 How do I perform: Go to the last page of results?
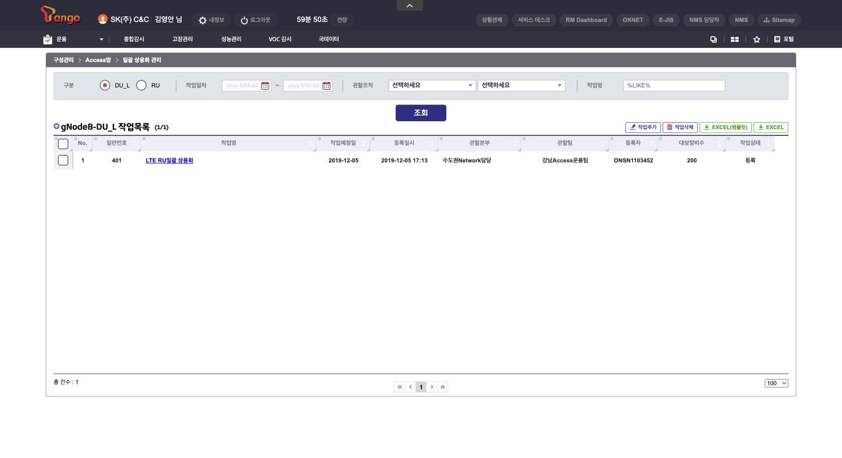click(442, 387)
